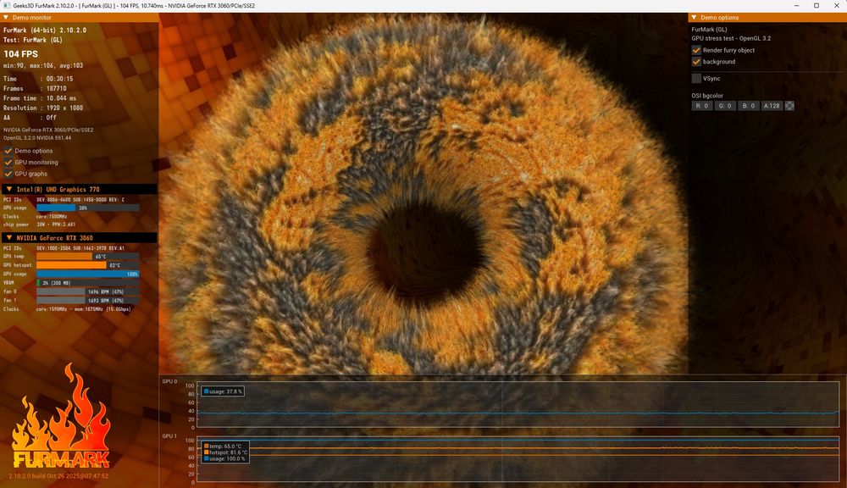This screenshot has width=847, height=488.
Task: Click the Frames 187710 value
Action: [x=56, y=89]
